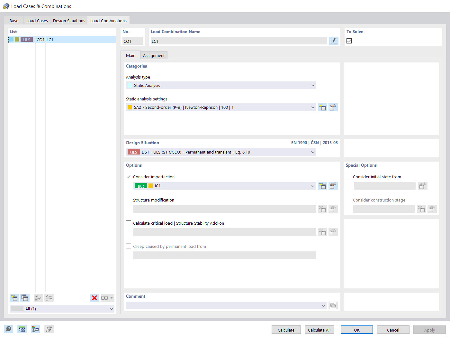The height and width of the screenshot is (338, 450).
Task: Create a new load combination in the list
Action: [14, 298]
